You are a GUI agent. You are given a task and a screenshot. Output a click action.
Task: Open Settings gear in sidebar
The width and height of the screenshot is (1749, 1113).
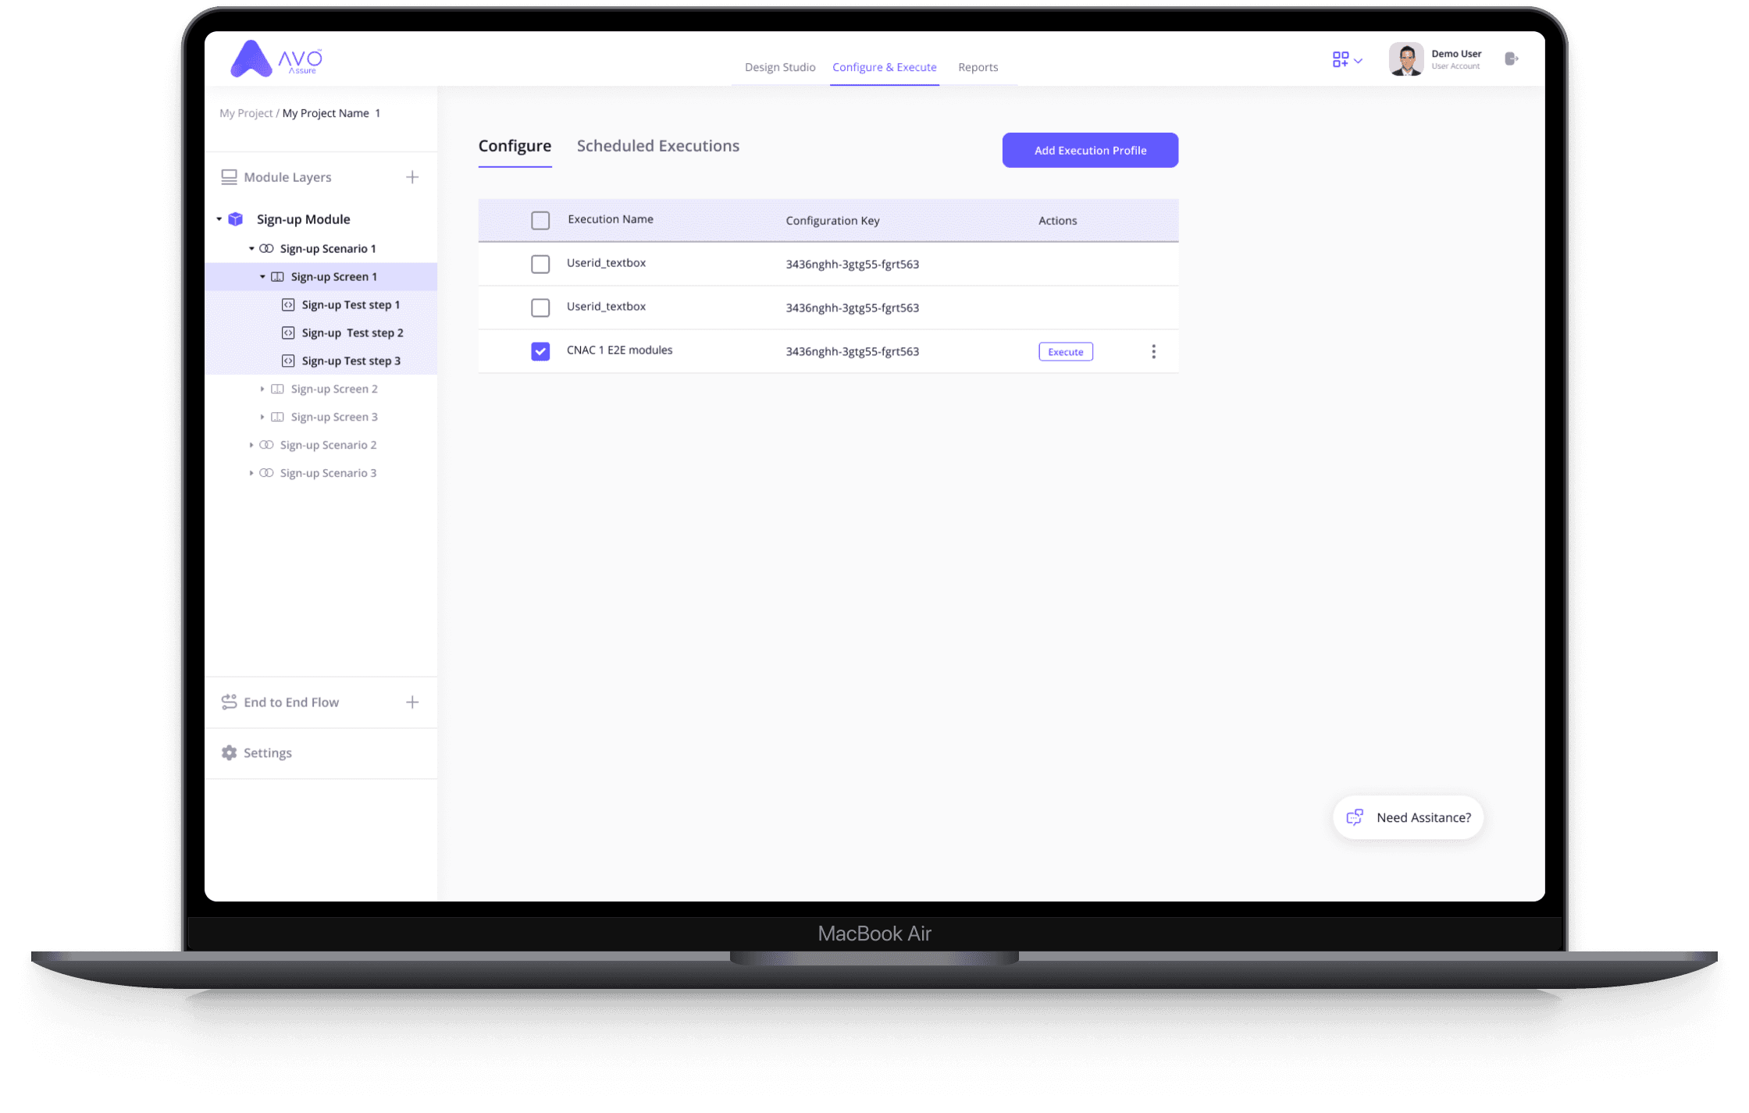(x=229, y=752)
